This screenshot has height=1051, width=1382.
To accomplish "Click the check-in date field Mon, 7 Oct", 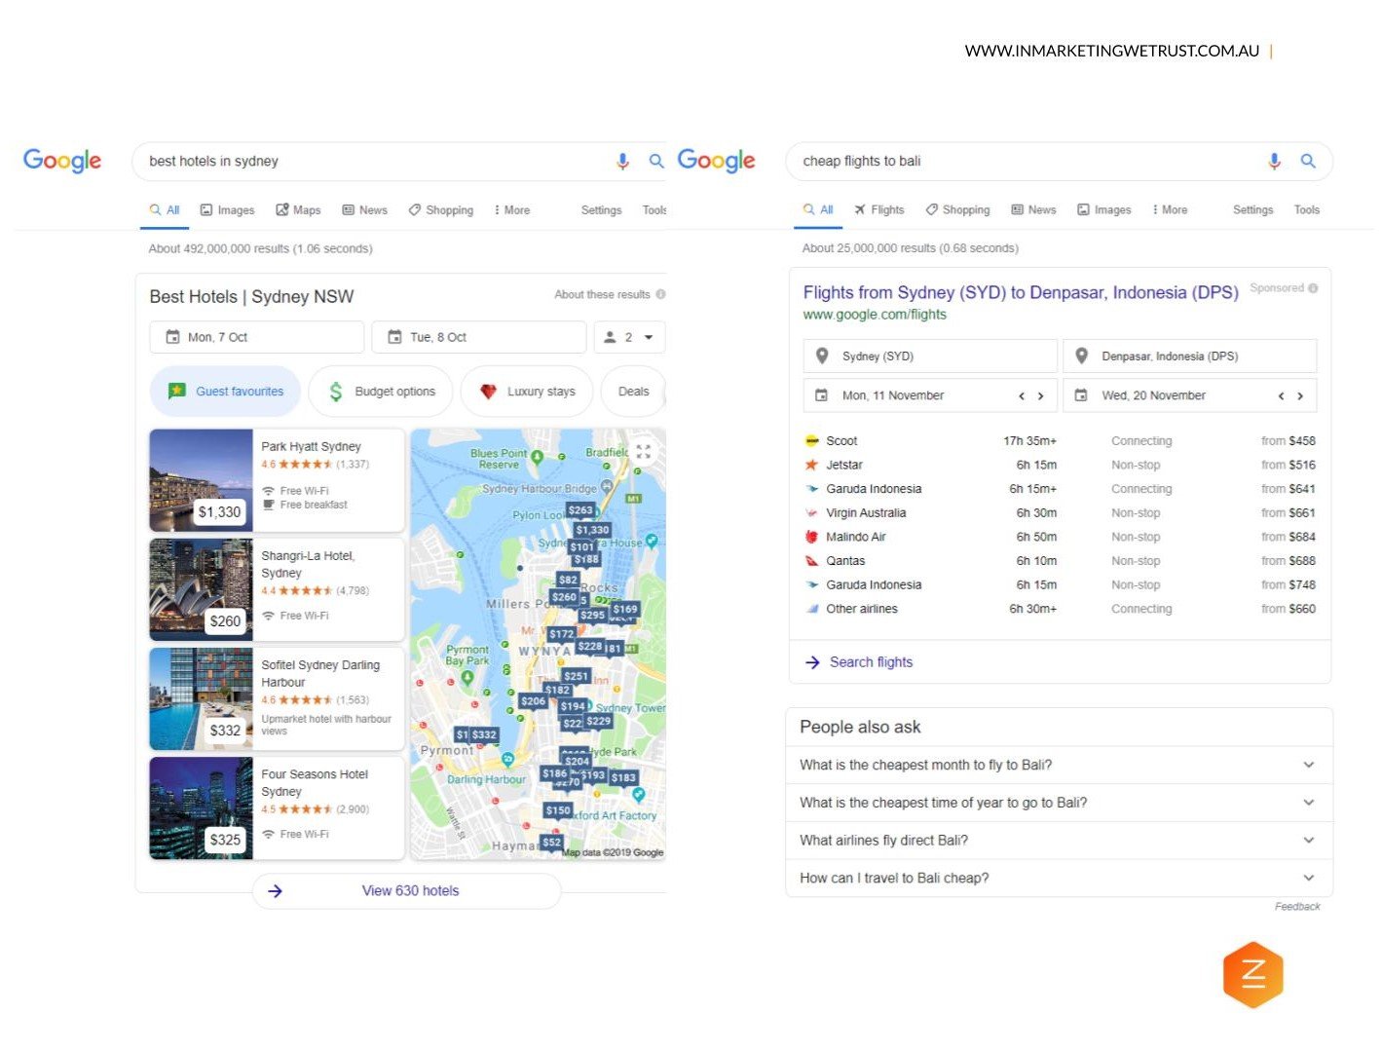I will [x=257, y=337].
